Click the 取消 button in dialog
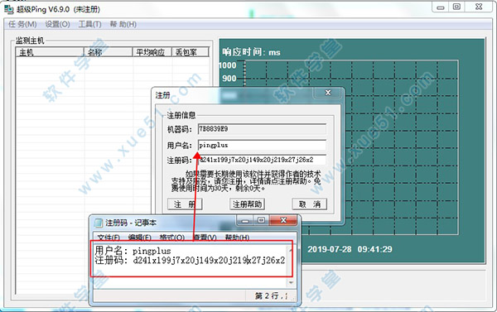This screenshot has height=312, width=497. click(x=309, y=204)
